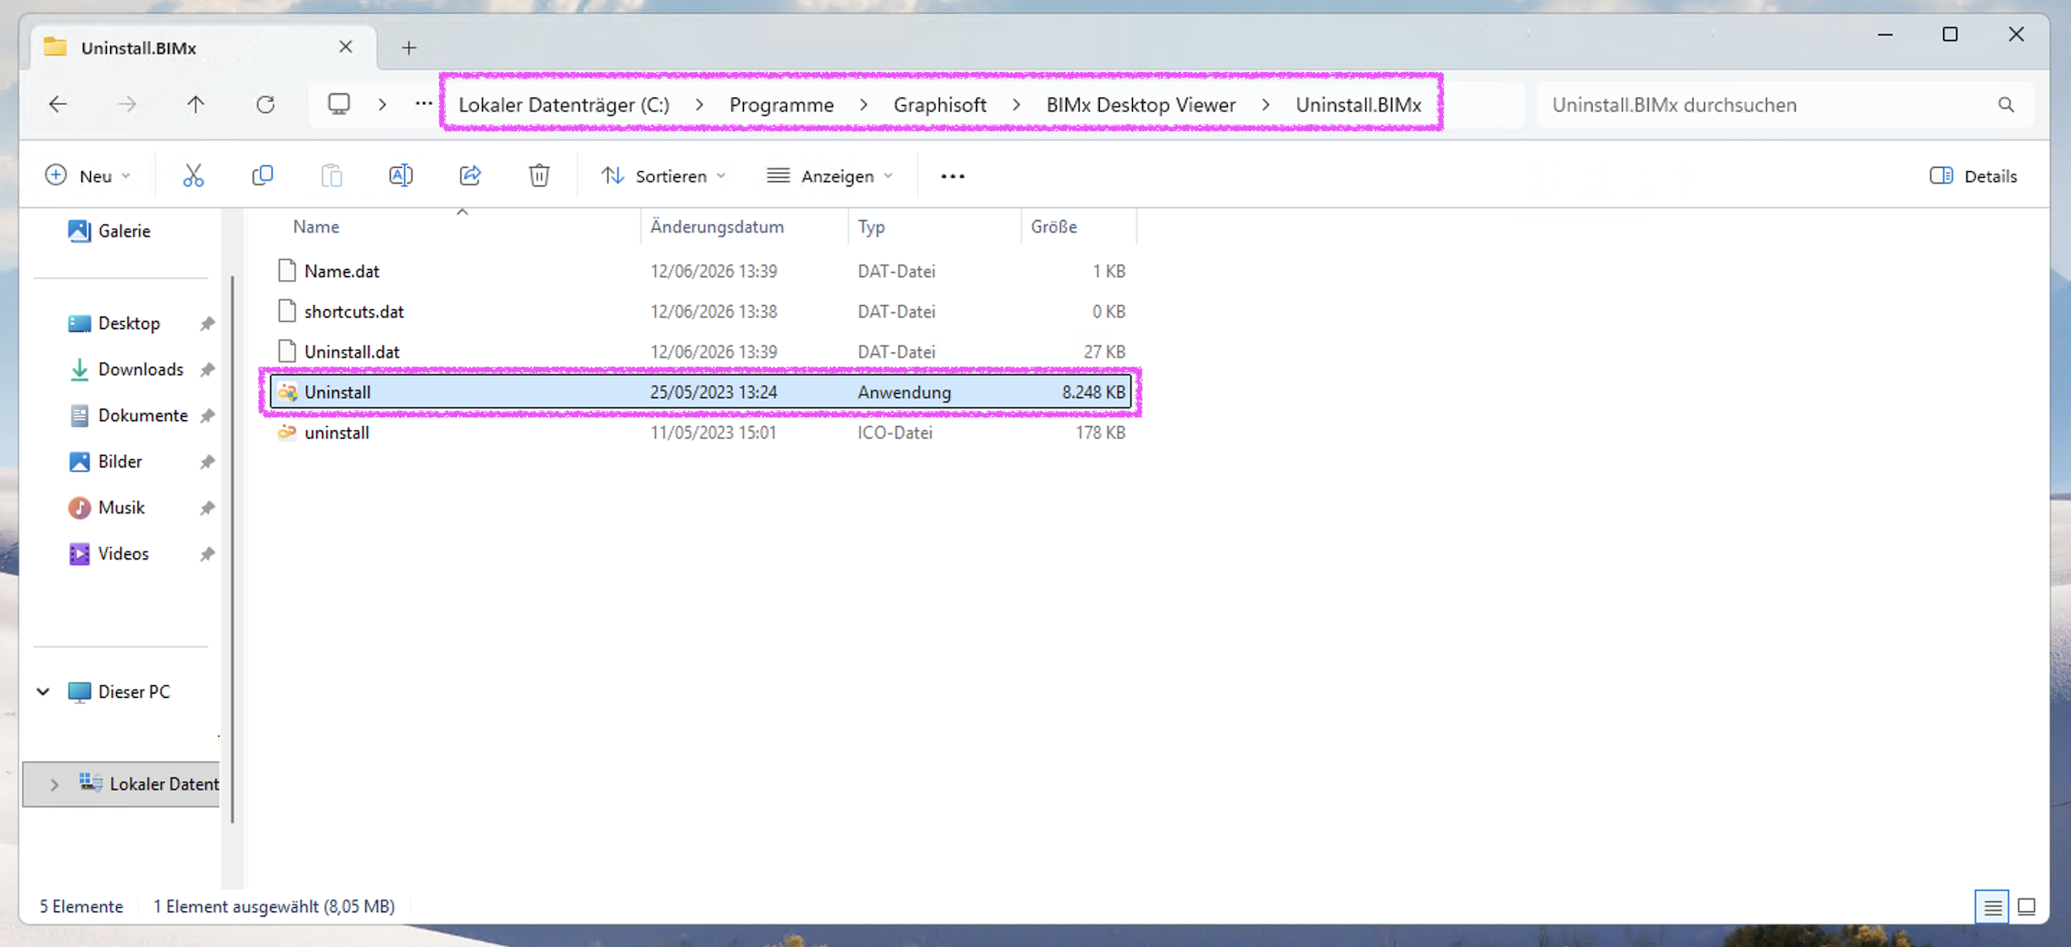Click the pin icon beside Videos
Viewport: 2071px width, 947px height.
click(207, 554)
